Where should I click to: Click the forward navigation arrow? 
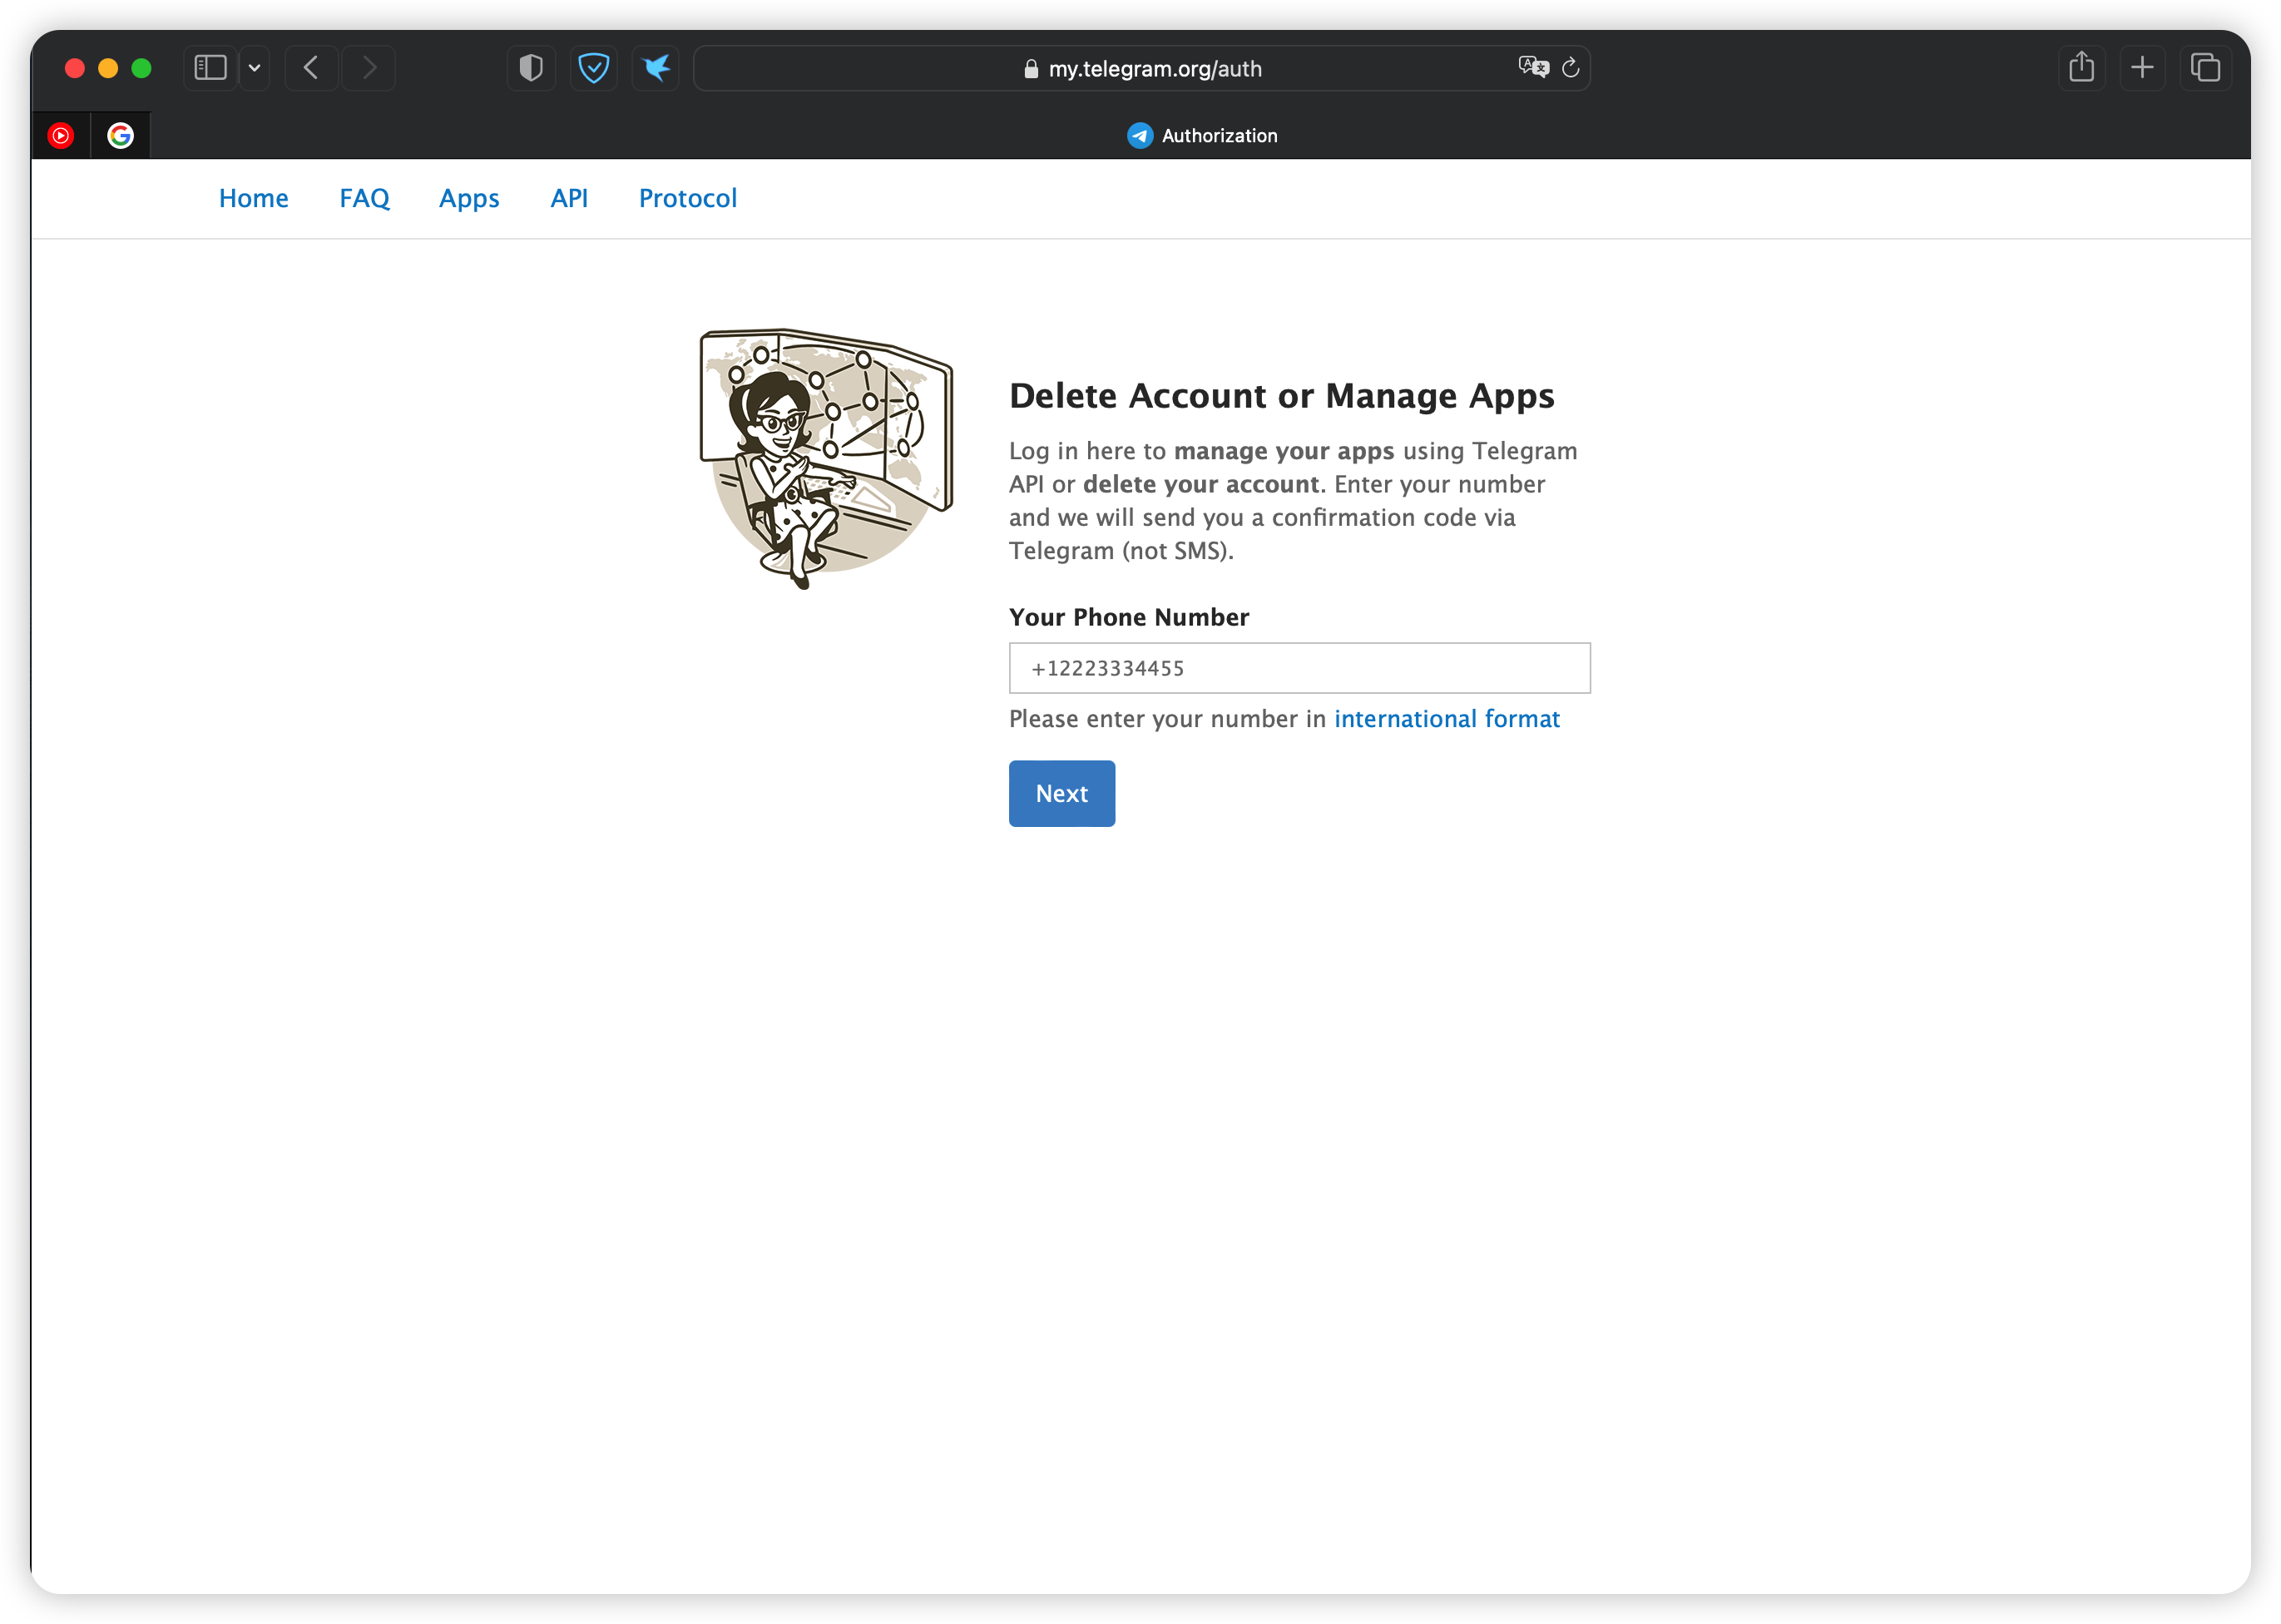pos(369,68)
